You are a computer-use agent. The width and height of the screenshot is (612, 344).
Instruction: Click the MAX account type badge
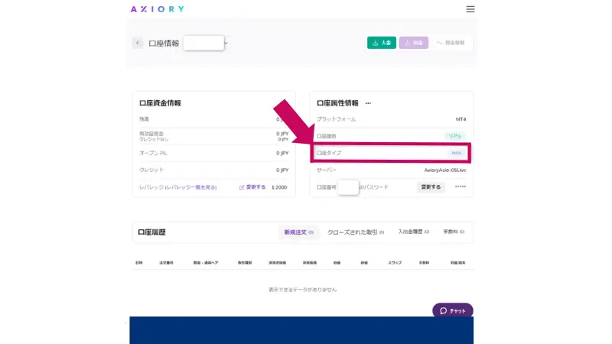pos(457,153)
